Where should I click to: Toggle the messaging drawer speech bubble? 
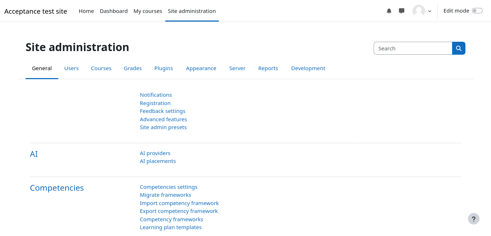tap(402, 11)
